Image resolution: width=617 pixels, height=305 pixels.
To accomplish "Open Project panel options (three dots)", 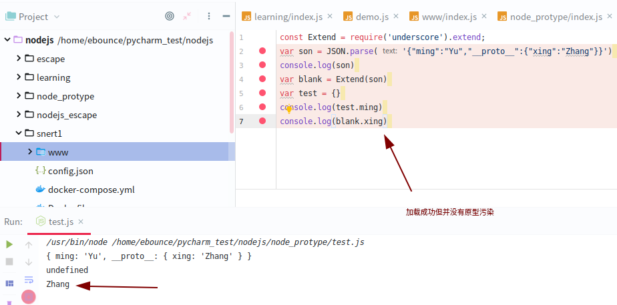I will [x=209, y=16].
